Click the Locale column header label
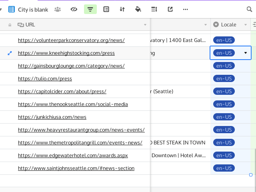Viewport: 256px width, 192px height. point(228,25)
